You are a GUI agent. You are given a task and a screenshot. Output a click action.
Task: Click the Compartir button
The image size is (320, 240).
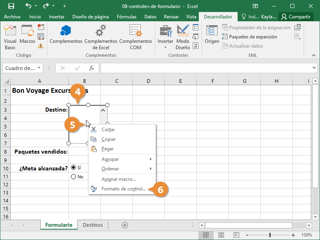(296, 17)
